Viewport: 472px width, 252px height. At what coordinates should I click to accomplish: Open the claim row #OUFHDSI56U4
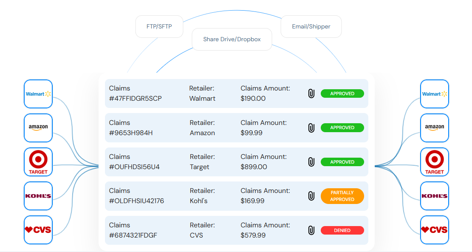click(134, 167)
